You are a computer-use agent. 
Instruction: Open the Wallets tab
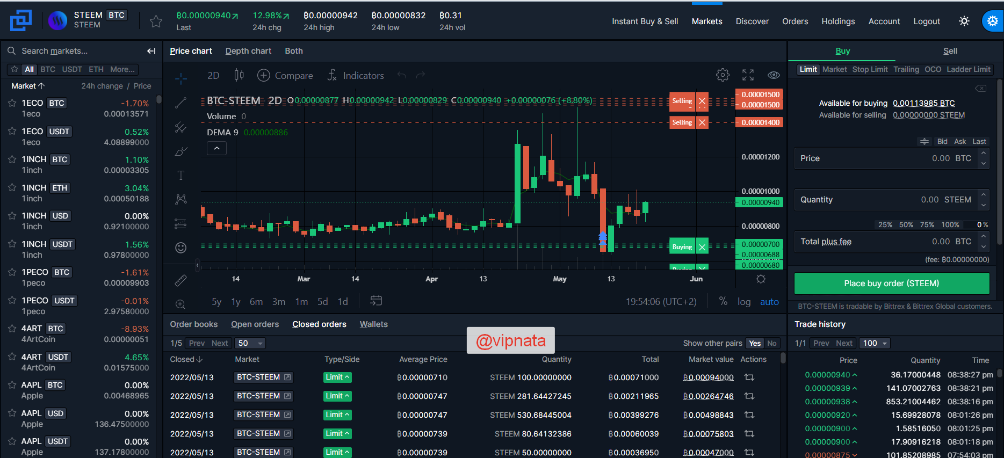374,324
